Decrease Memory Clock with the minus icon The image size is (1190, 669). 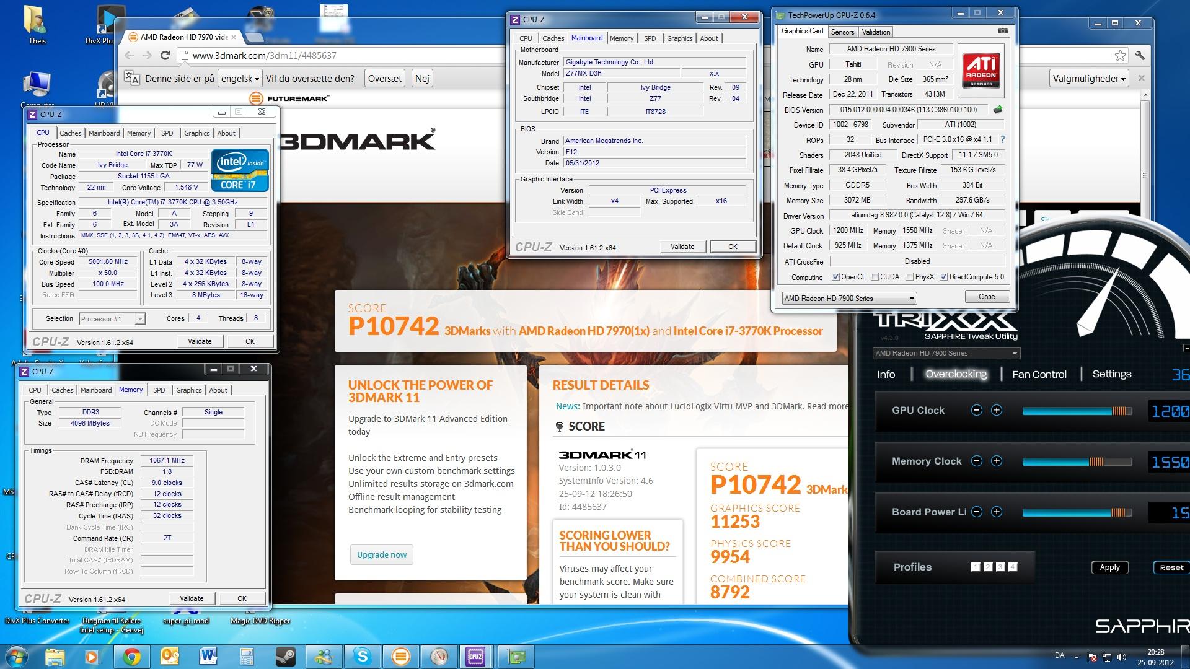point(977,461)
